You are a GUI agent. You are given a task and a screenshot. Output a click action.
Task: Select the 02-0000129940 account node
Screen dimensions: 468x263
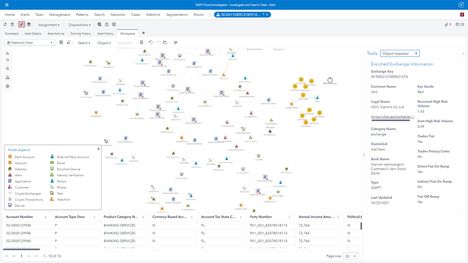(x=291, y=104)
